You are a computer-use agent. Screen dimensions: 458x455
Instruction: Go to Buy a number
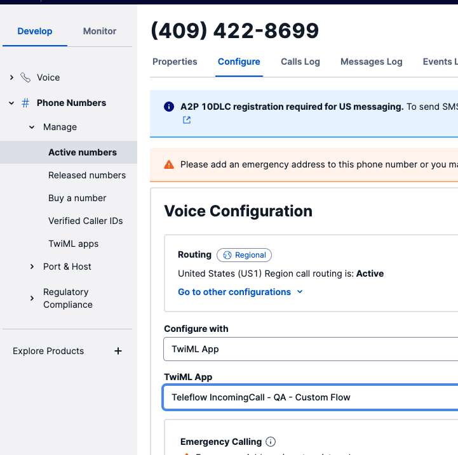(x=77, y=198)
